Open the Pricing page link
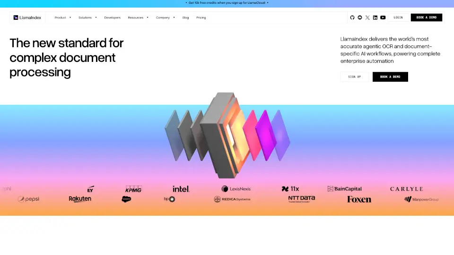The image size is (454, 255). click(x=201, y=17)
